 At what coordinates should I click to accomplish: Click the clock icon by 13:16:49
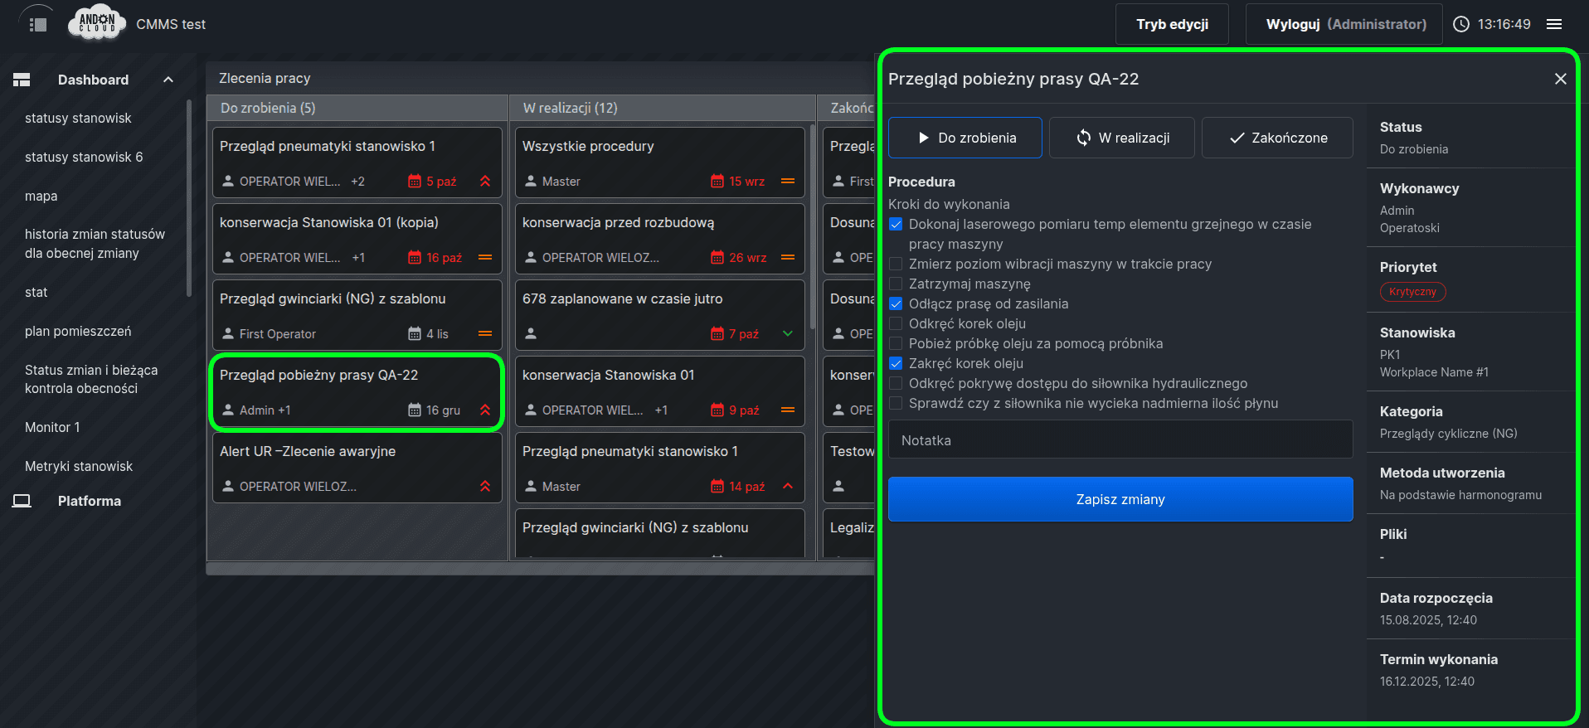(1461, 24)
